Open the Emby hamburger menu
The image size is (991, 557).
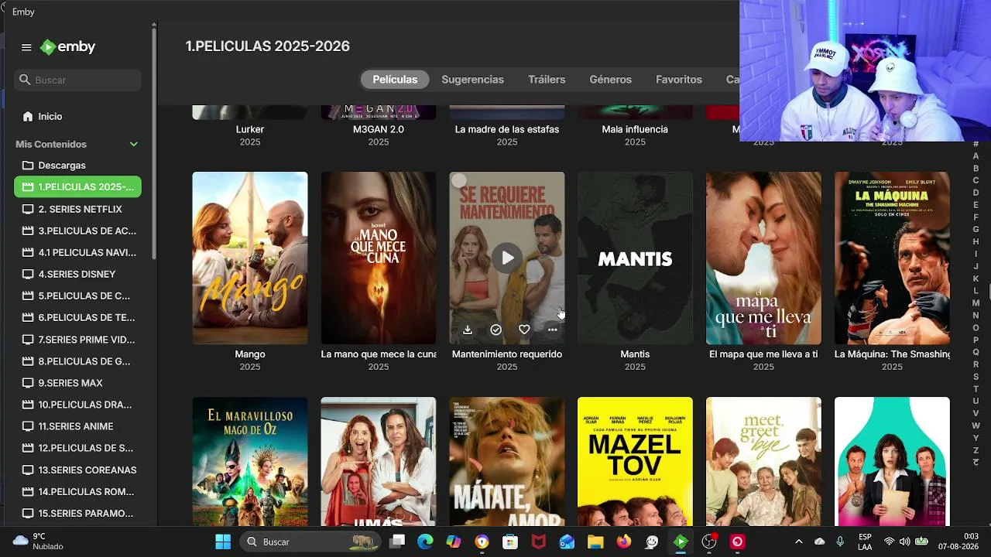tap(26, 47)
